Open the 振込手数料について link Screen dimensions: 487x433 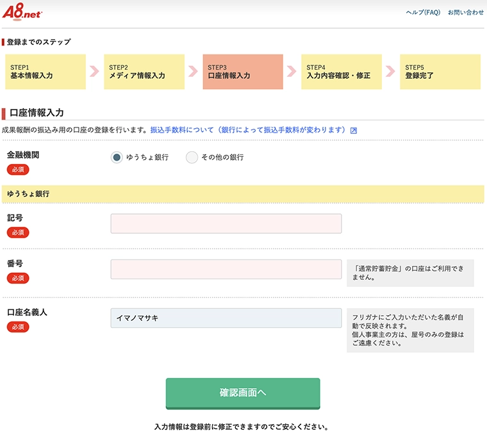point(248,130)
